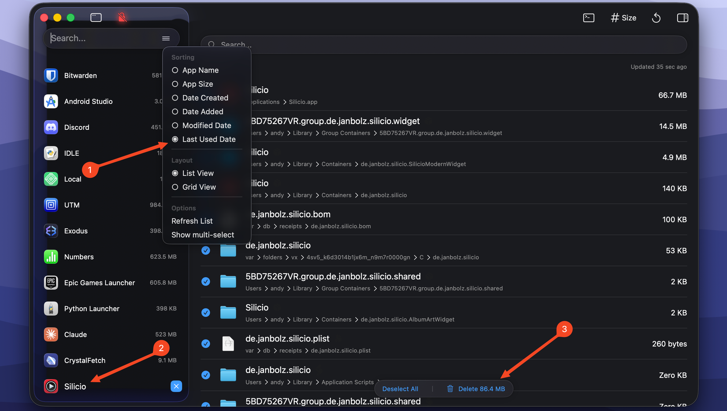Toggle the sidebar panel icon top right
Image resolution: width=727 pixels, height=411 pixels.
pos(682,18)
